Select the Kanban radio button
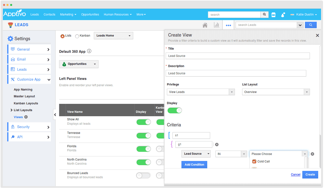Screen dimensions: 325x189 77,36
